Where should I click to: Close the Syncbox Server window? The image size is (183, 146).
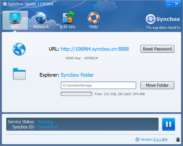tap(177, 4)
